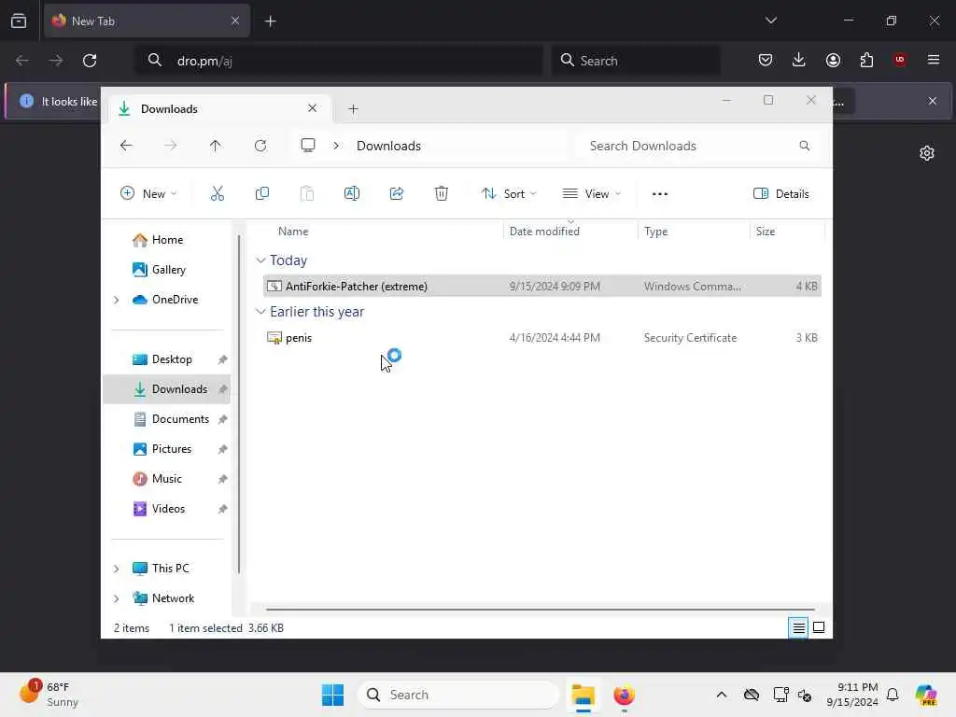Open Pictures in the navigation pane
This screenshot has height=717, width=956.
pyautogui.click(x=162, y=449)
